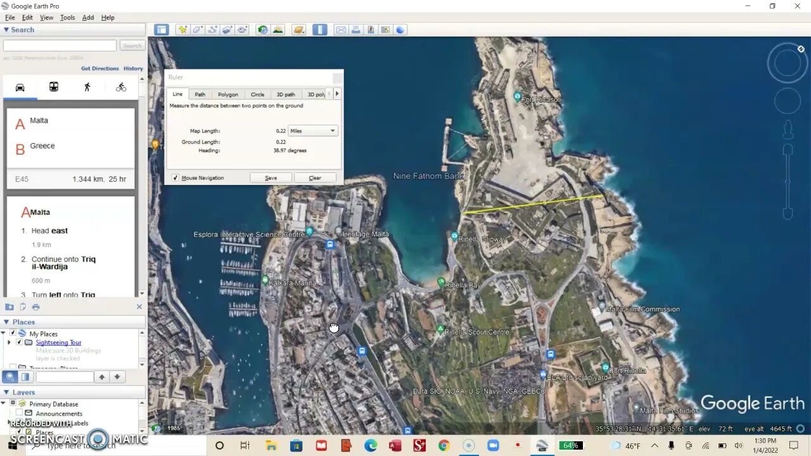The width and height of the screenshot is (811, 456).
Task: Toggle sunlight across landscape icon
Action: [x=278, y=30]
